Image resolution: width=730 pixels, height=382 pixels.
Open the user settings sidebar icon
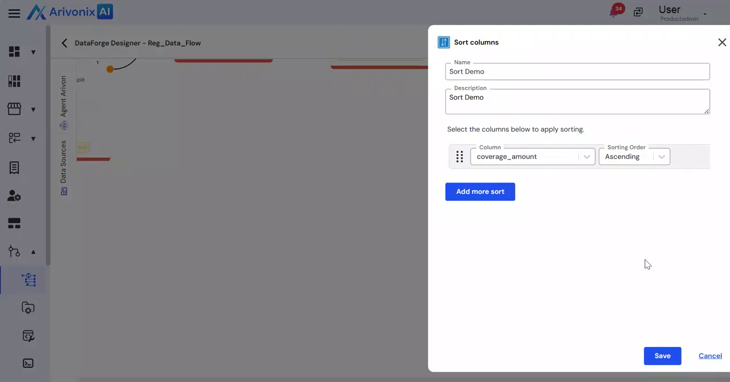coord(14,196)
